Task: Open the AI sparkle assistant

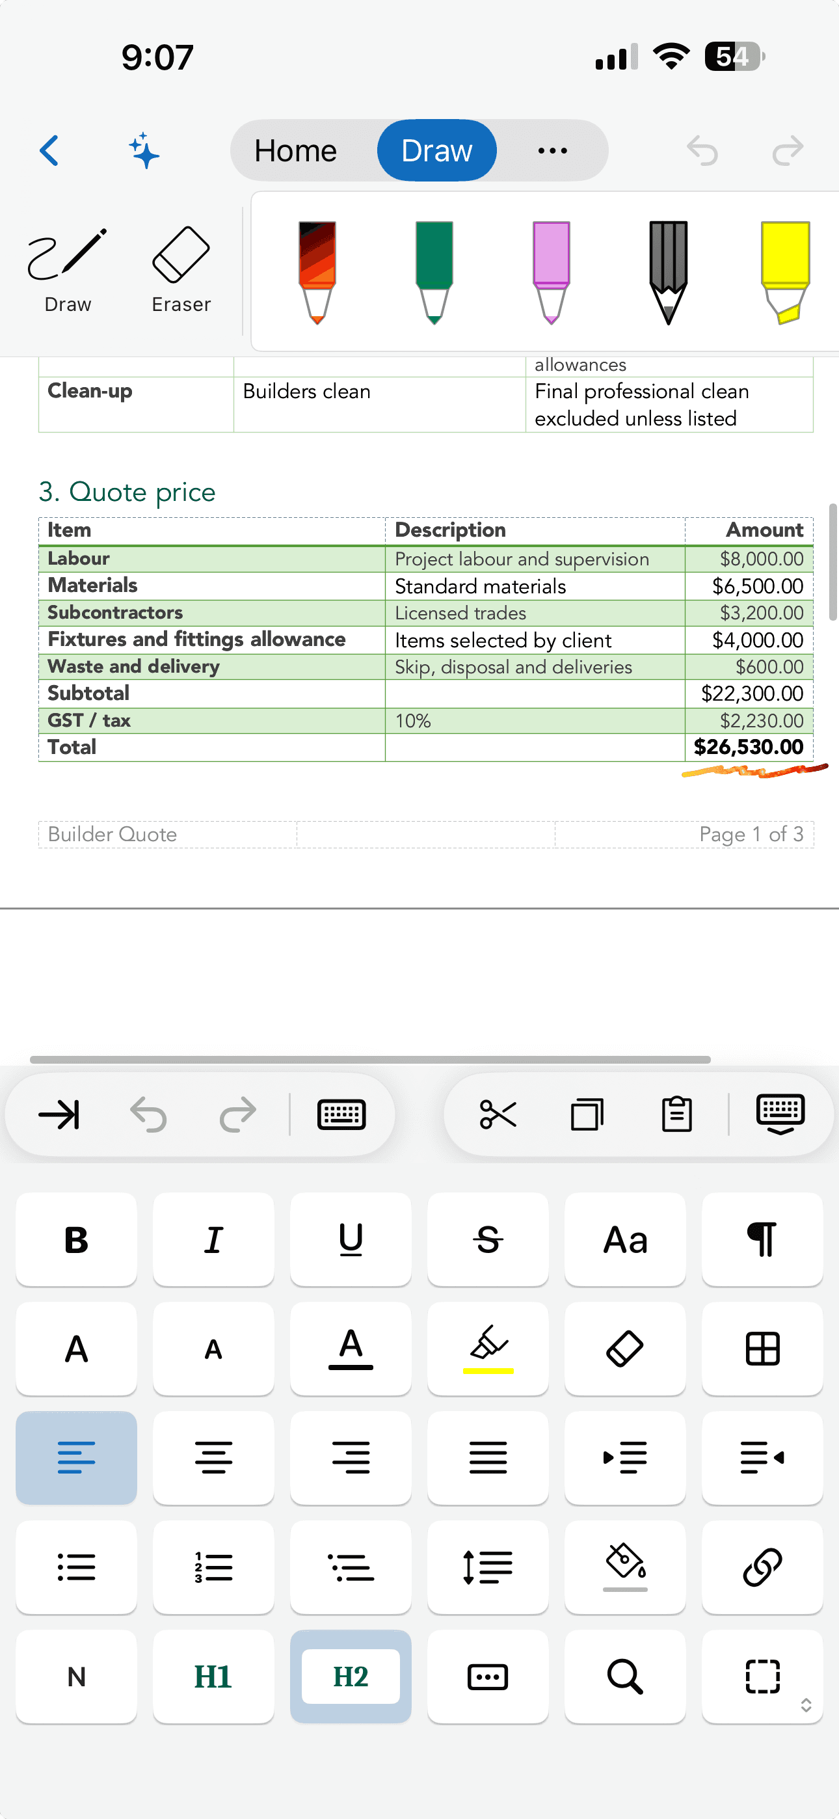Action: pyautogui.click(x=144, y=150)
